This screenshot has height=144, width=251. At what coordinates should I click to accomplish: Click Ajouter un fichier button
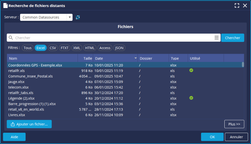click(x=29, y=124)
